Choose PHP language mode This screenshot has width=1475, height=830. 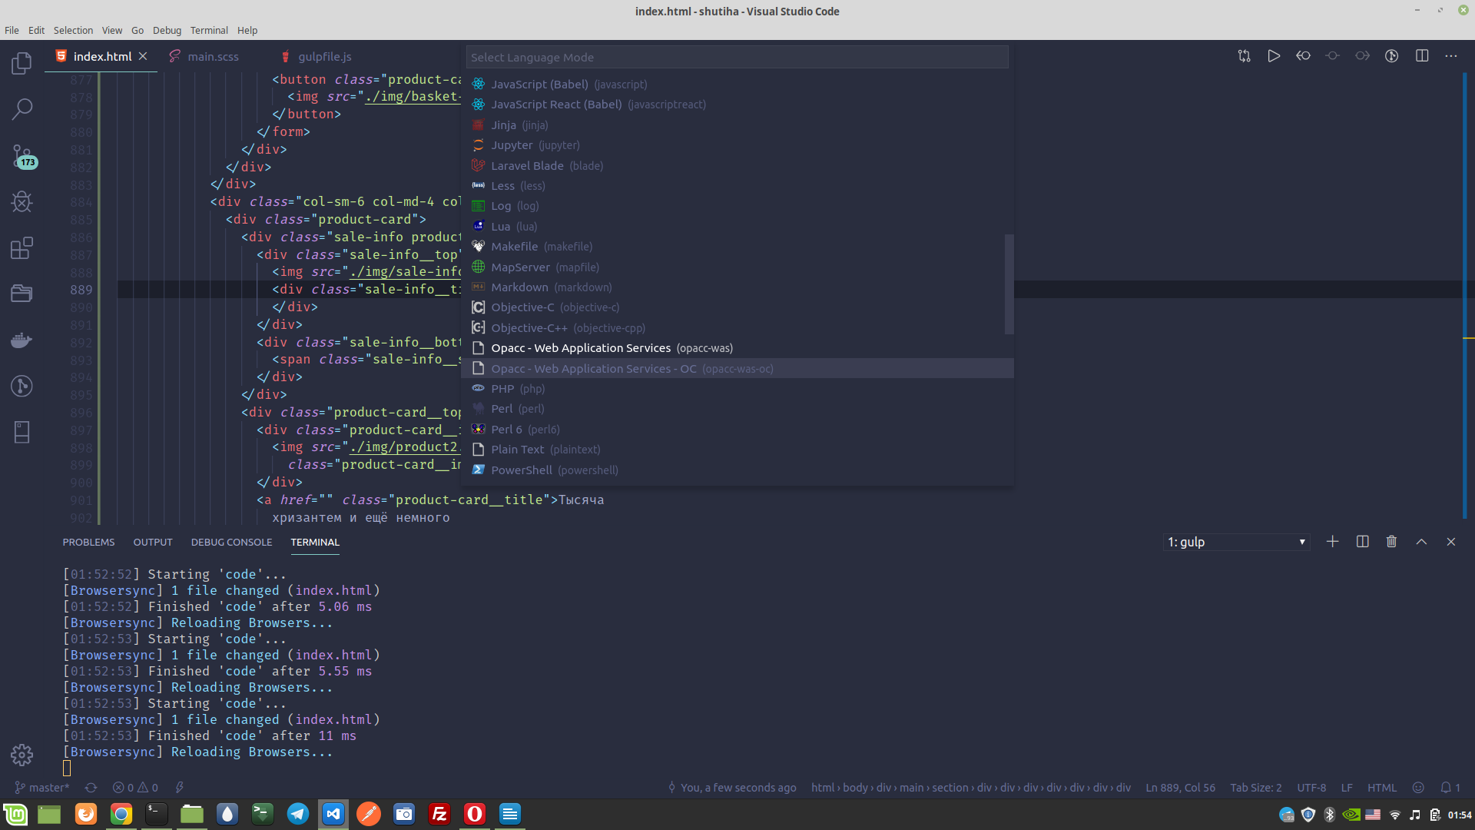point(737,389)
